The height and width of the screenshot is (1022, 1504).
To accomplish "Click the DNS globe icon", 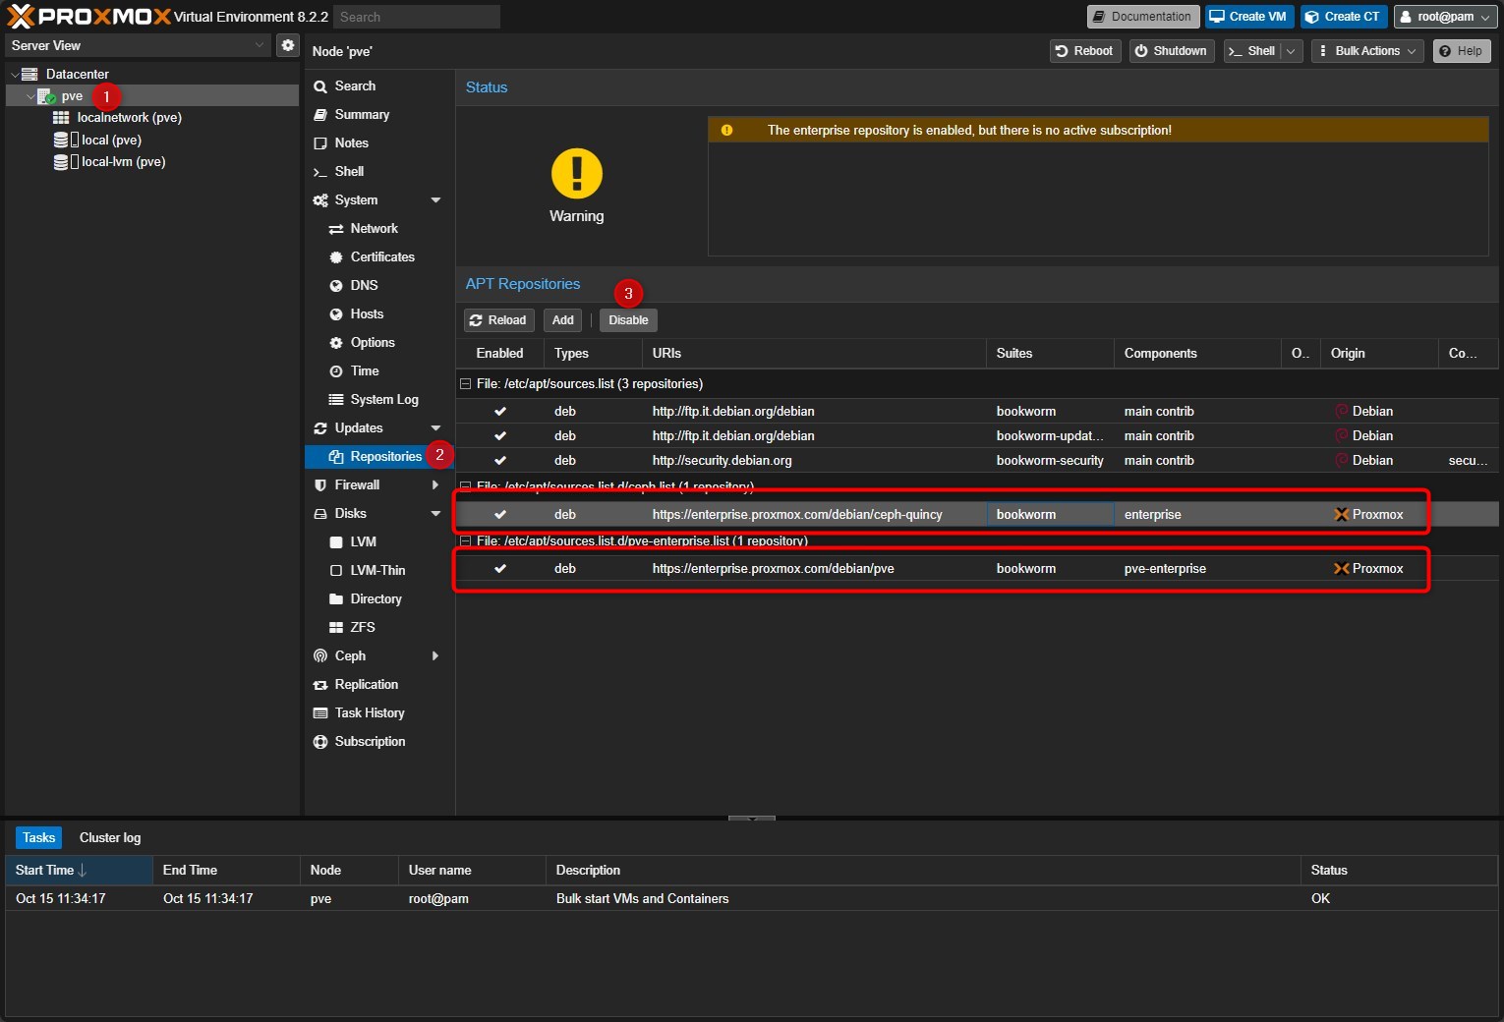I will tap(336, 286).
